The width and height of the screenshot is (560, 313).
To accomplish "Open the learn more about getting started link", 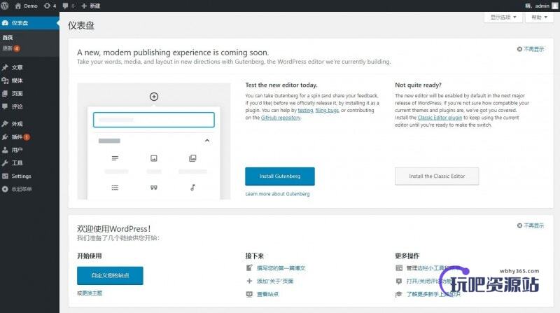I will (x=433, y=294).
